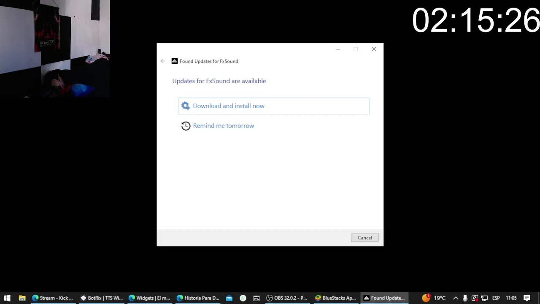Open the weather 19°C widget
Screen dimensions: 540x304
tap(434, 298)
